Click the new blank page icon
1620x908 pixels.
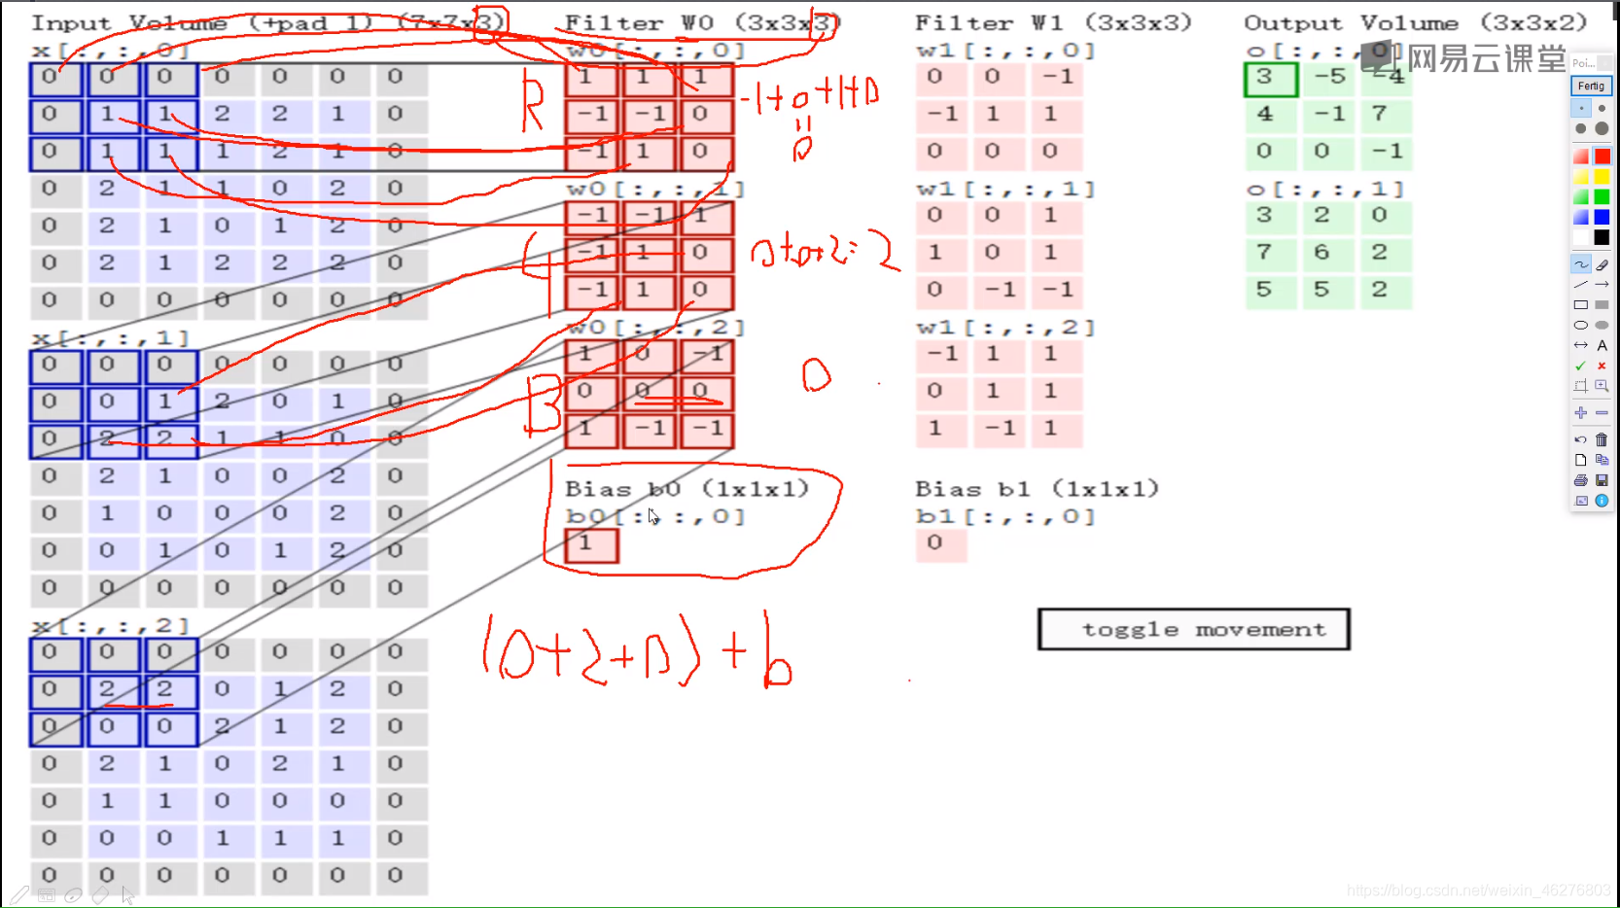tap(1581, 460)
